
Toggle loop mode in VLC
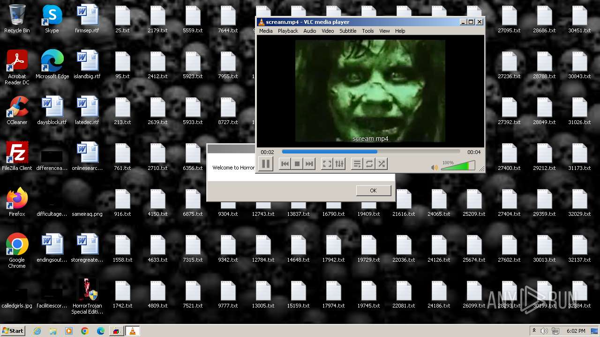tap(369, 164)
